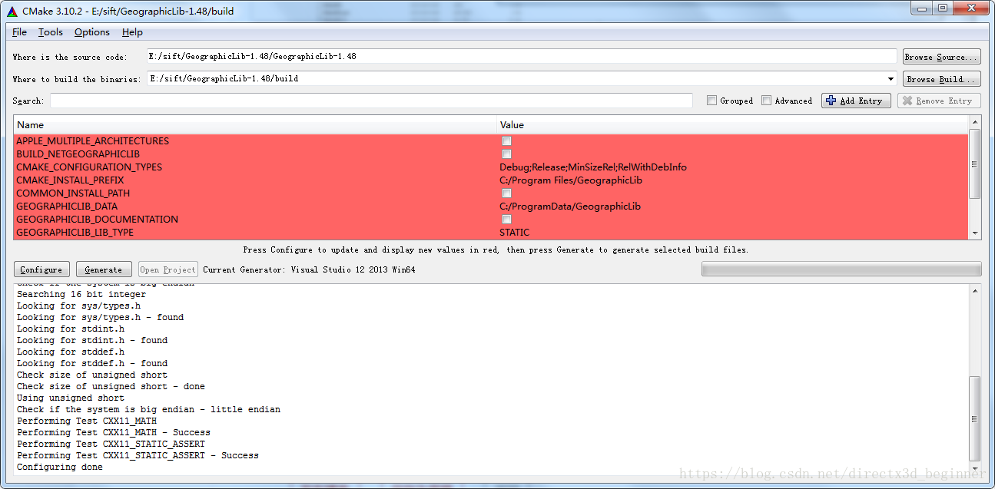Click the cache table scrollbar up arrow
Screen dimensions: 995x489
point(975,122)
